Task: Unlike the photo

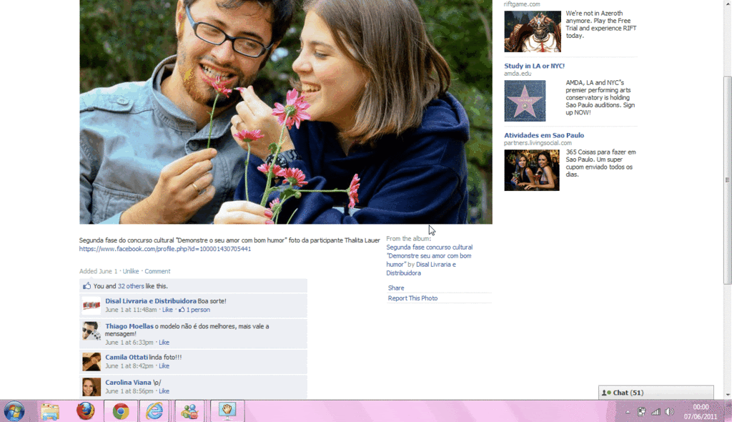Action: pos(131,272)
